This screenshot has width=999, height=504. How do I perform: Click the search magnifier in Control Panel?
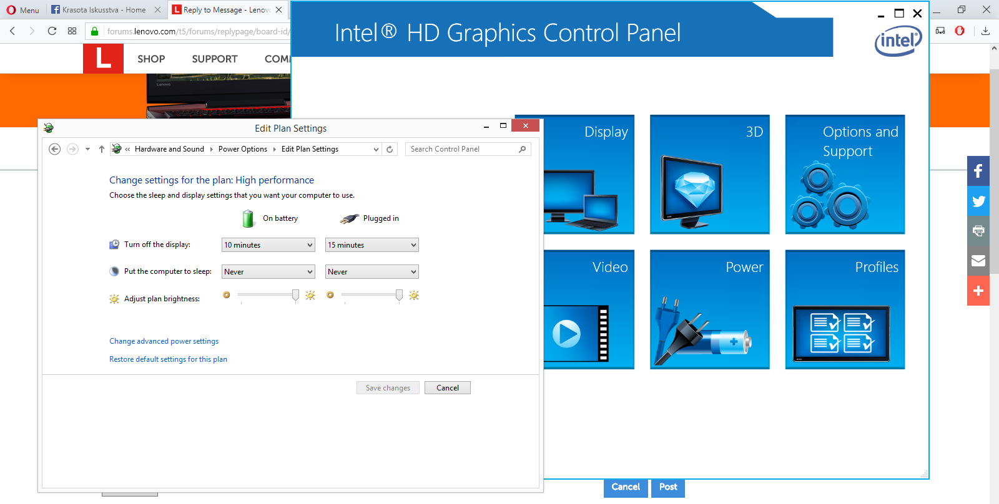[x=523, y=149]
